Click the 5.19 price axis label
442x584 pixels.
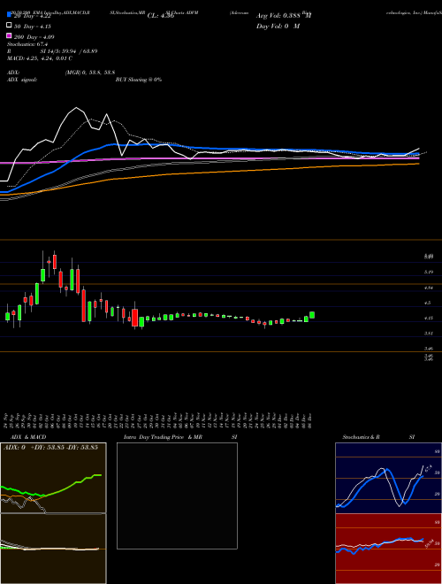pos(429,272)
